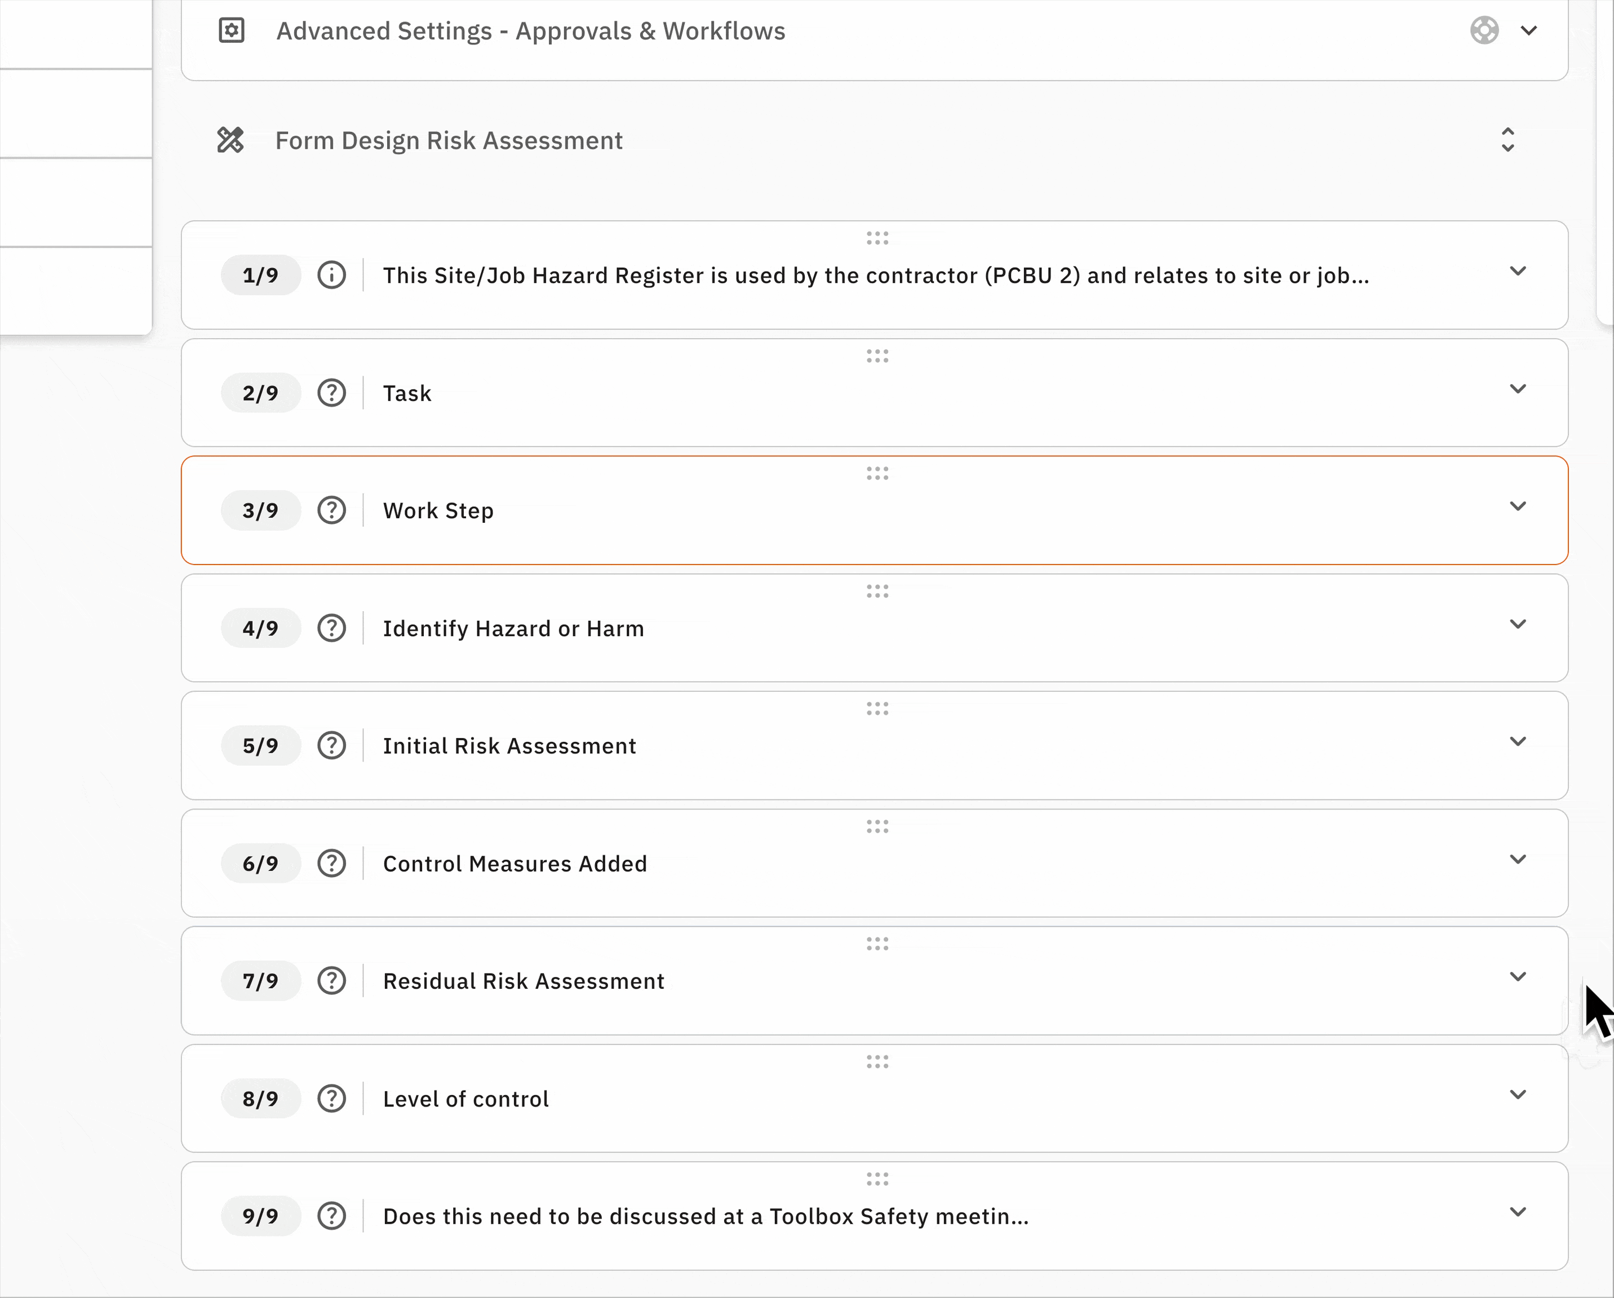Click the Advanced Settings gear box icon
The image size is (1614, 1298).
(231, 30)
